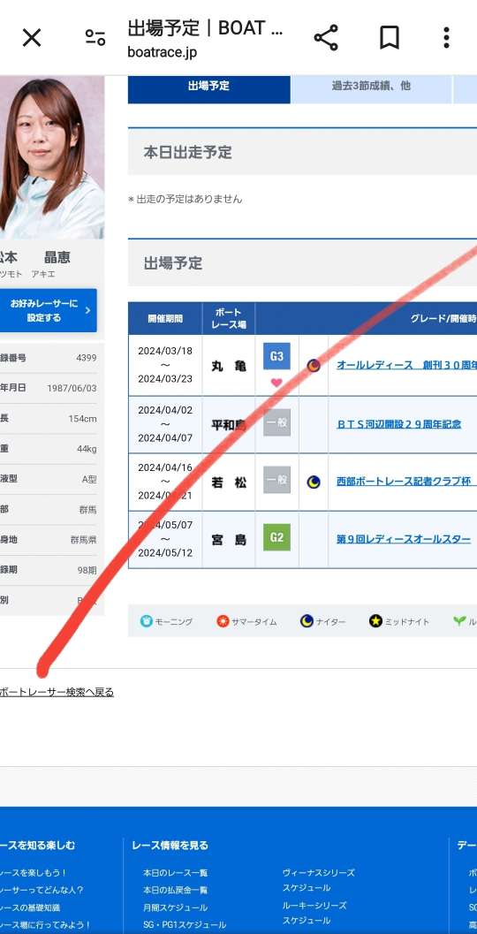Viewport: 477px width, 934px height.
Task: Open the three-dot overflow menu
Action: click(x=446, y=37)
